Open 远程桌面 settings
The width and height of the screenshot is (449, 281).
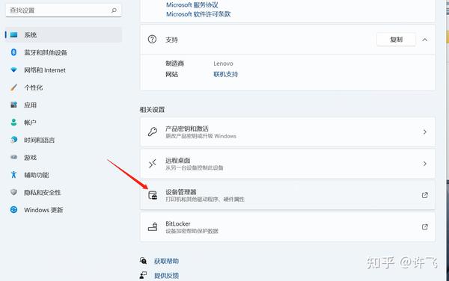(x=287, y=164)
